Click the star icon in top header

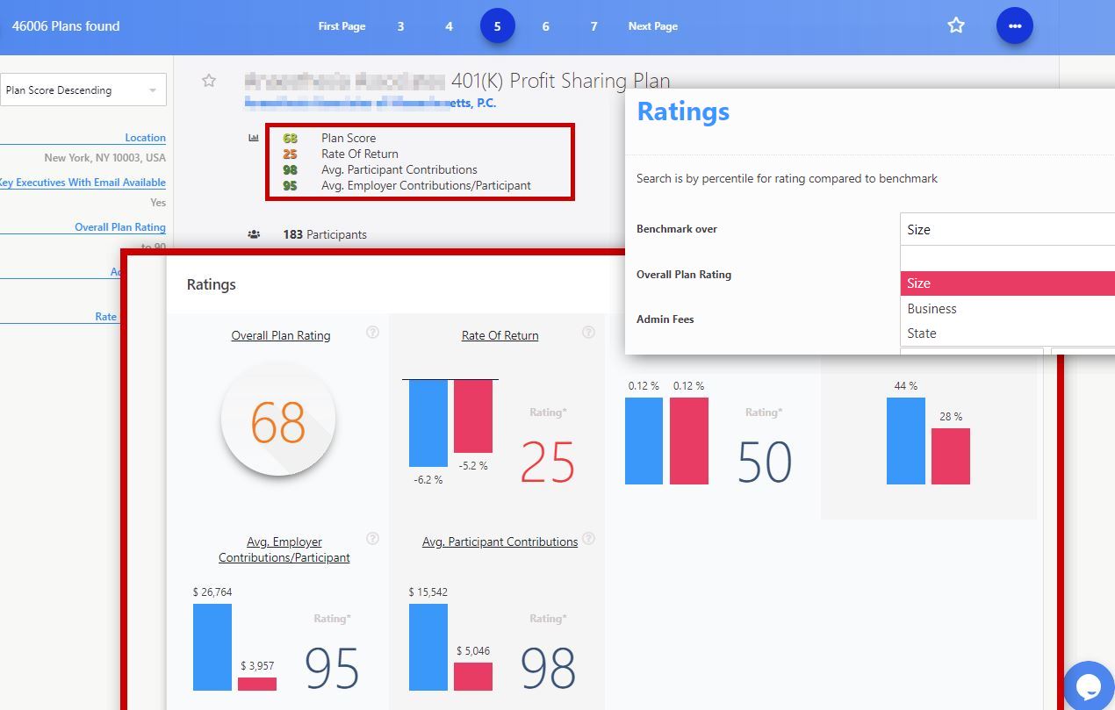coord(956,26)
